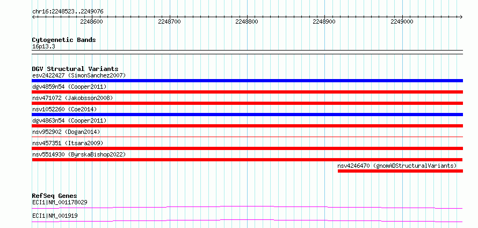Click the 2249000 ruler position
Screen dimensions: 478x228
pos(402,22)
